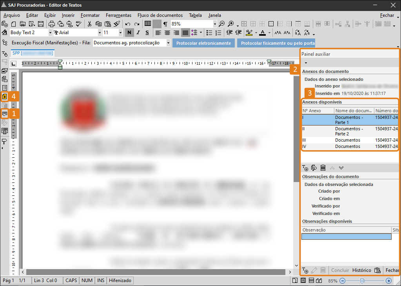Click the spell check ABC icon
This screenshot has height=286, width=401.
point(78,24)
